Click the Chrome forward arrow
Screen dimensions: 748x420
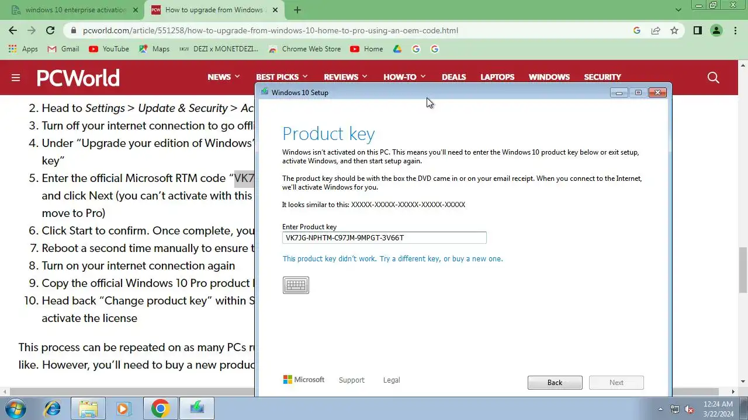pyautogui.click(x=32, y=30)
